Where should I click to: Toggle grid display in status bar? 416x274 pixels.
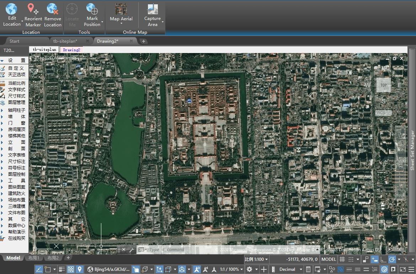[x=342, y=259]
